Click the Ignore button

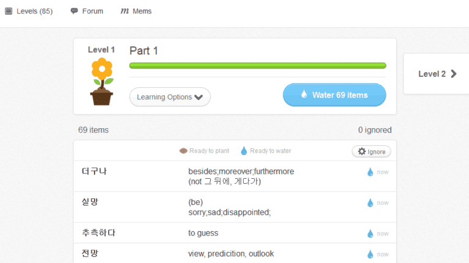pyautogui.click(x=371, y=151)
